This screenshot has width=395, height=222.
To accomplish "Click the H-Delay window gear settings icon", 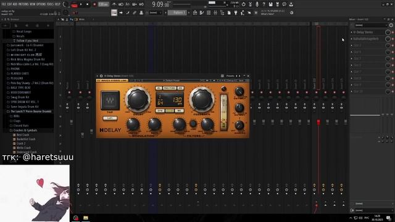I will (101, 76).
